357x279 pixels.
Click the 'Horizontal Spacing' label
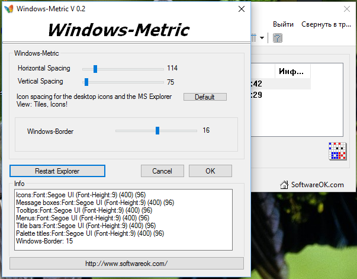(44, 68)
